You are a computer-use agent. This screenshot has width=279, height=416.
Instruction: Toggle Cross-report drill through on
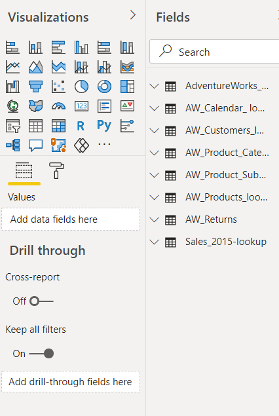tap(41, 301)
